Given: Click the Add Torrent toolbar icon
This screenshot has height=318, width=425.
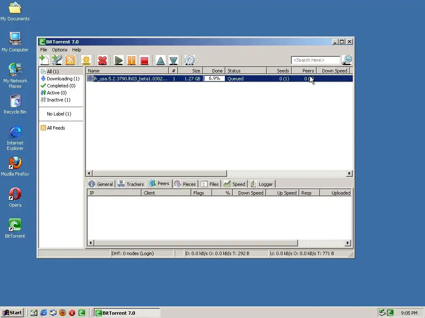Looking at the screenshot, I should tap(44, 60).
